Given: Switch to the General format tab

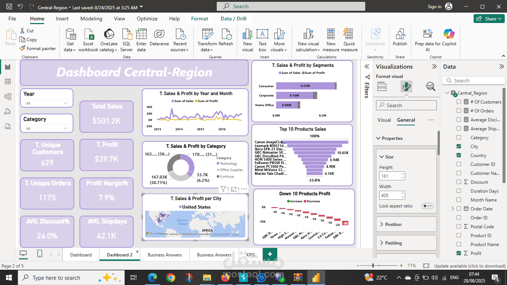Looking at the screenshot, I should click(x=406, y=120).
